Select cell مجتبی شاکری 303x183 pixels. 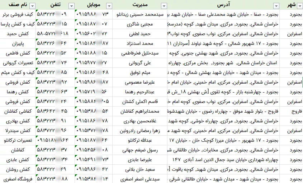[140, 24]
